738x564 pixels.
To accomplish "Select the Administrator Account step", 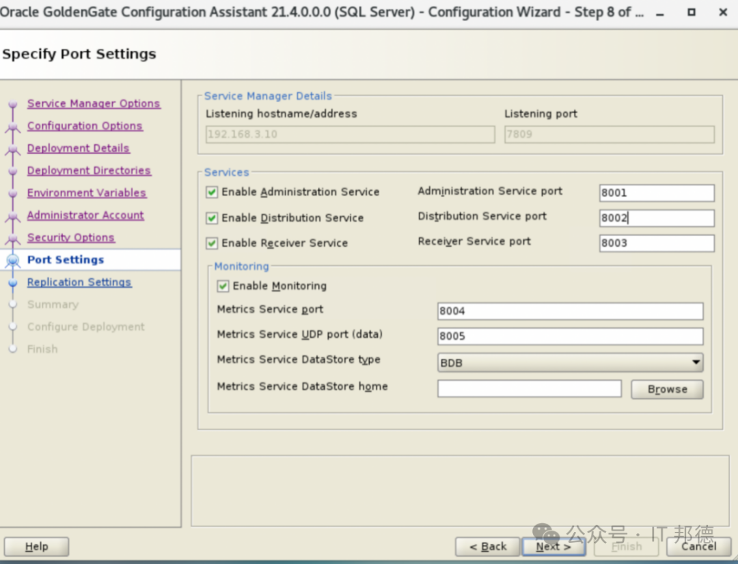I will 85,215.
